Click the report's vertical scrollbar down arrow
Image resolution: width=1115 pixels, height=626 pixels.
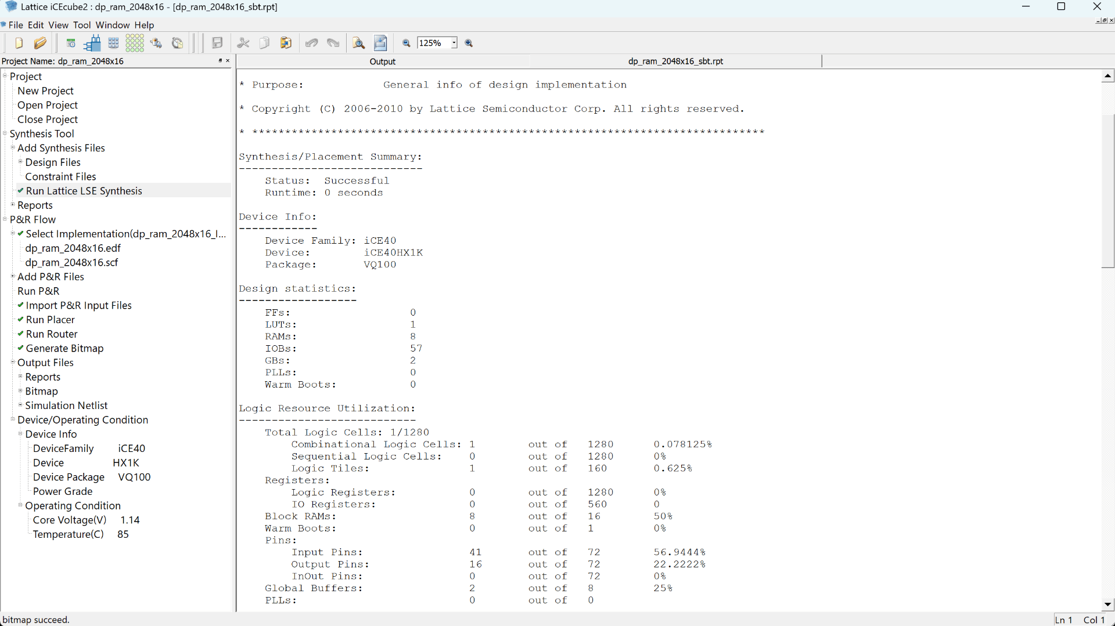[x=1107, y=604]
